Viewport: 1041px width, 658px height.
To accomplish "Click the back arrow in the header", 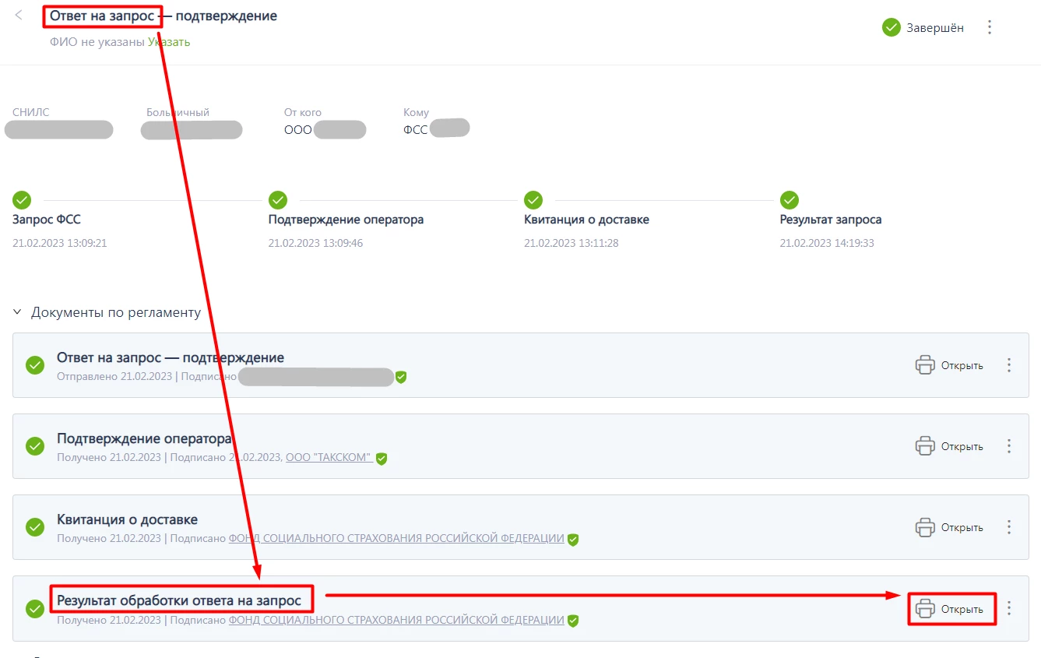I will tap(19, 16).
